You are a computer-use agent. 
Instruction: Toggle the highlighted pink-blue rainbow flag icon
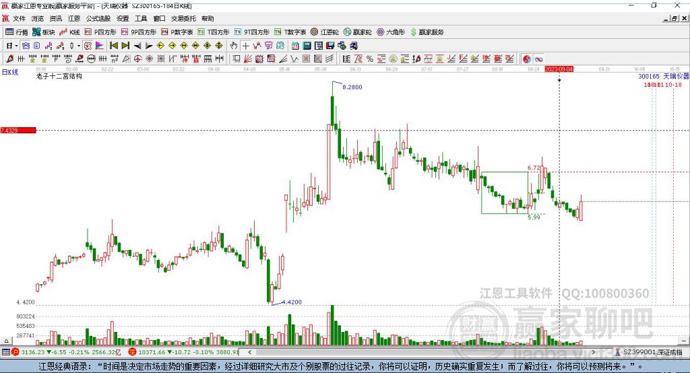(100, 46)
